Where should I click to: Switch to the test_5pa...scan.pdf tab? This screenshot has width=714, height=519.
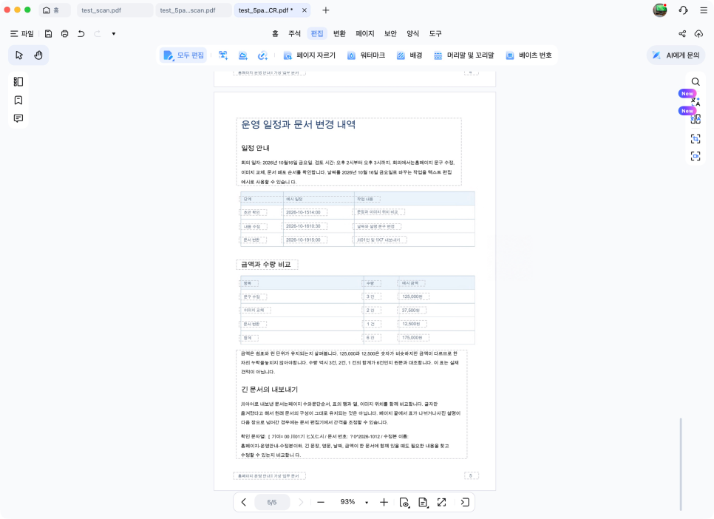(x=194, y=10)
